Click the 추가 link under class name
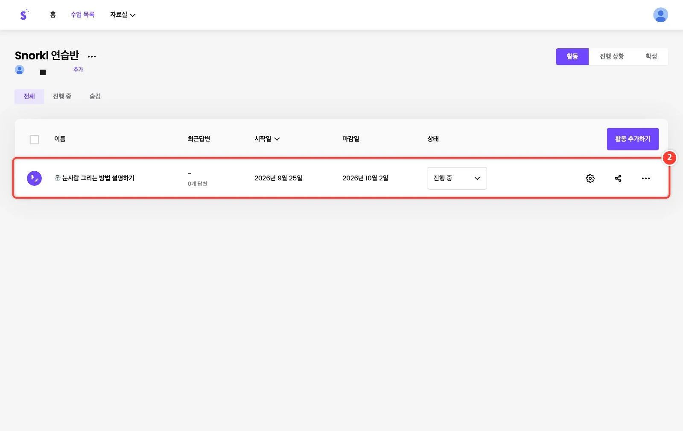The width and height of the screenshot is (683, 431). tap(78, 70)
